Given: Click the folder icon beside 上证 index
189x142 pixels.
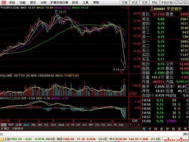Looking at the screenshot, I should point(2,139).
